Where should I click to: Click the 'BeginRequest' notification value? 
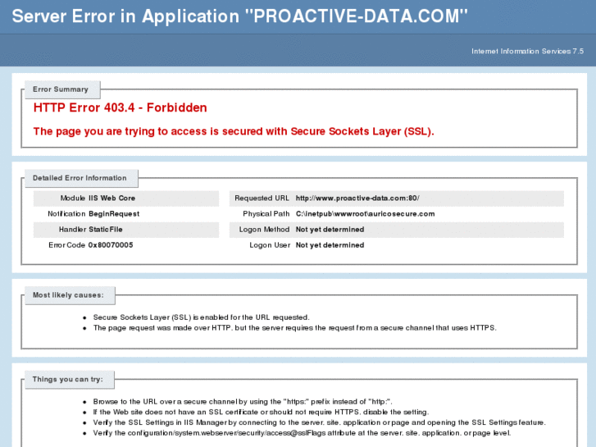click(x=114, y=214)
